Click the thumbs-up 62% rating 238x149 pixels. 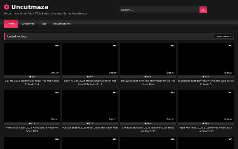click(x=32, y=124)
